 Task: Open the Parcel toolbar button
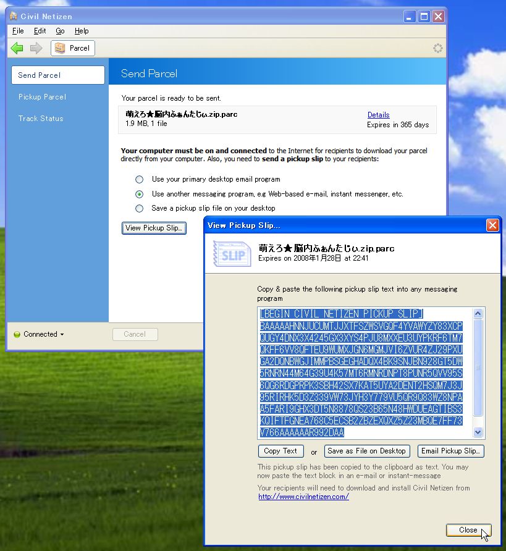click(x=73, y=48)
